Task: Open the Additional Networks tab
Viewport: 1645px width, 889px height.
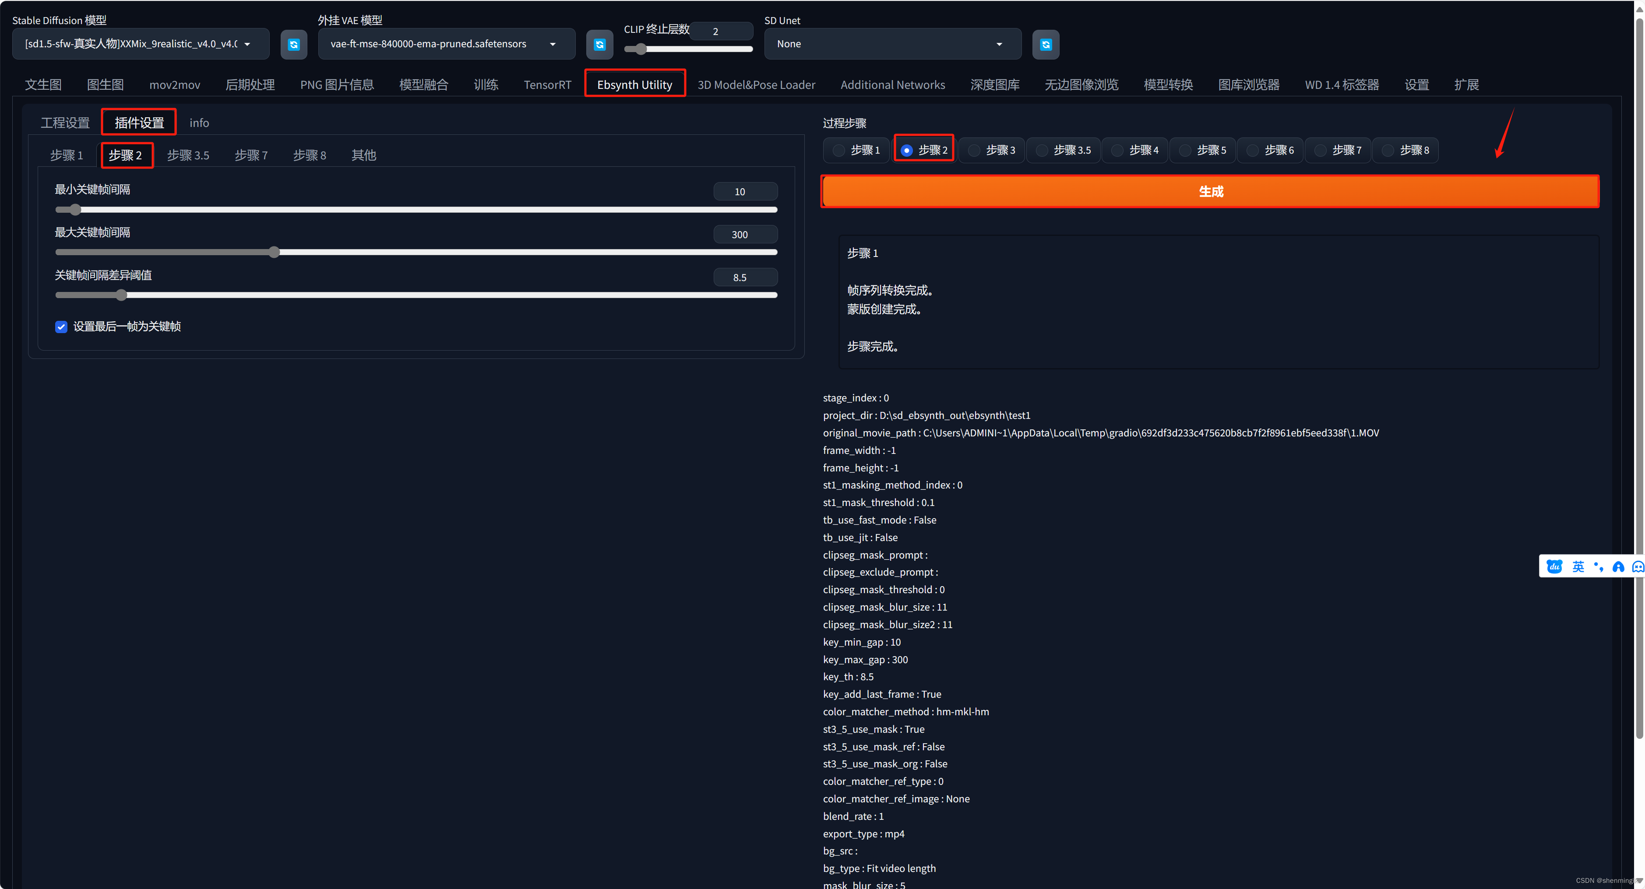Action: click(893, 85)
